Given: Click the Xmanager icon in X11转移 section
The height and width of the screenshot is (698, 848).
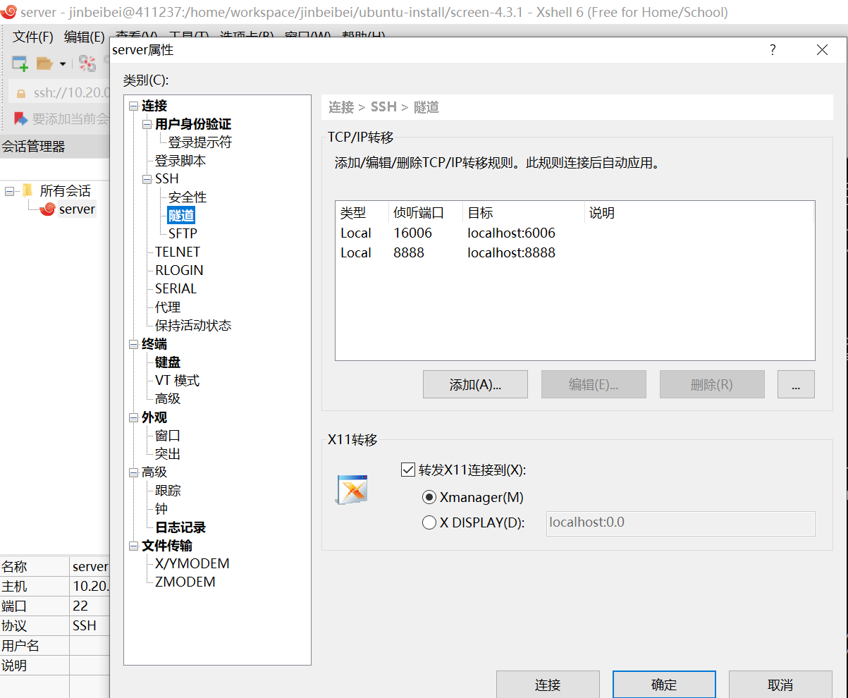Looking at the screenshot, I should [351, 490].
